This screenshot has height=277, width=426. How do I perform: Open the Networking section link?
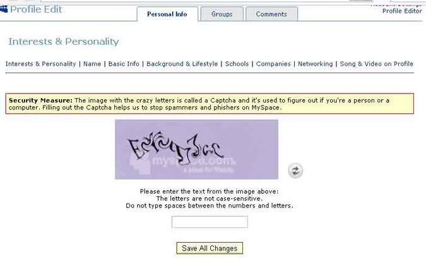315,64
